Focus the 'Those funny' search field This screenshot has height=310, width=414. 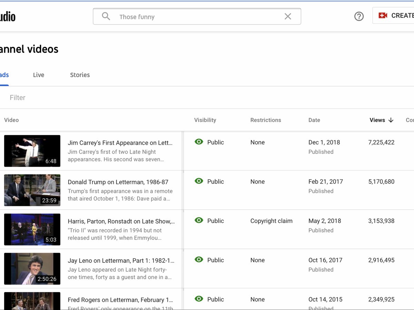(197, 17)
